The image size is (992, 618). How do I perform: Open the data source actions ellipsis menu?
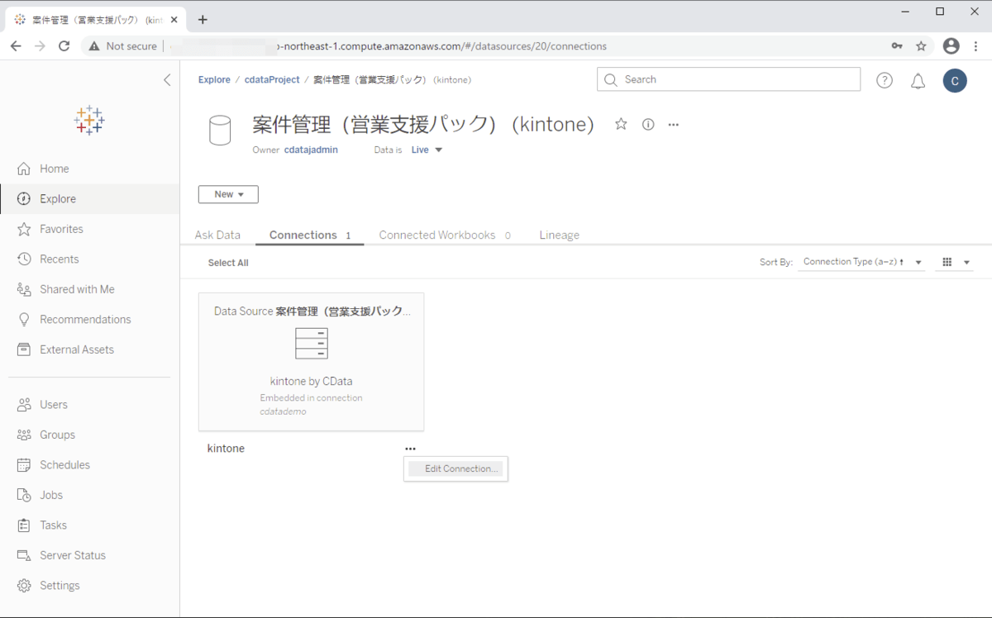[674, 125]
